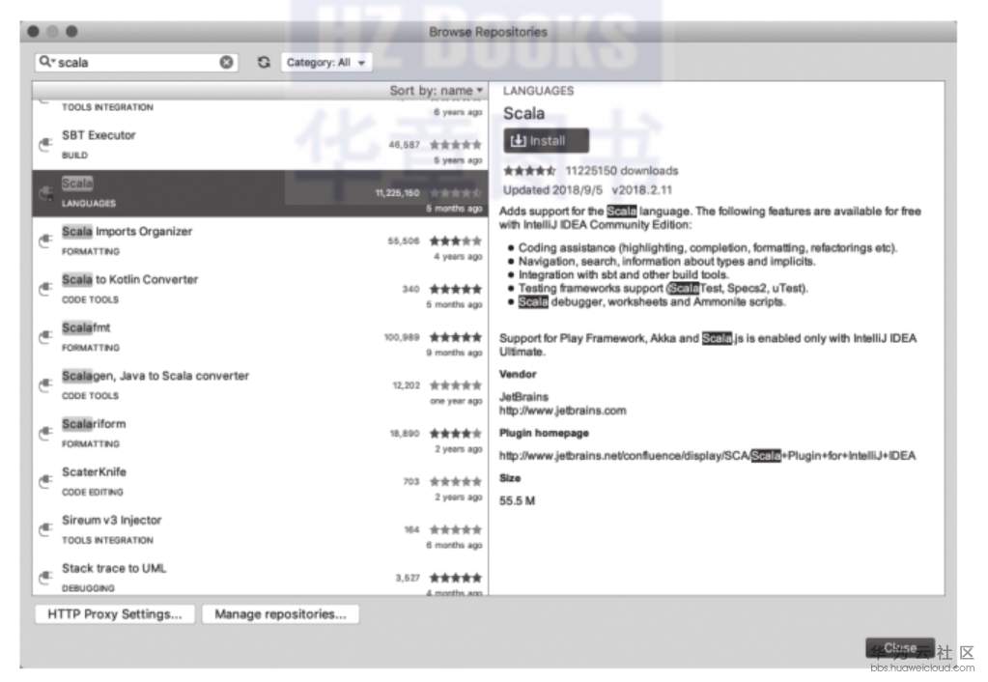Image resolution: width=988 pixels, height=682 pixels.
Task: Click the 55.5 M size value
Action: tap(517, 501)
